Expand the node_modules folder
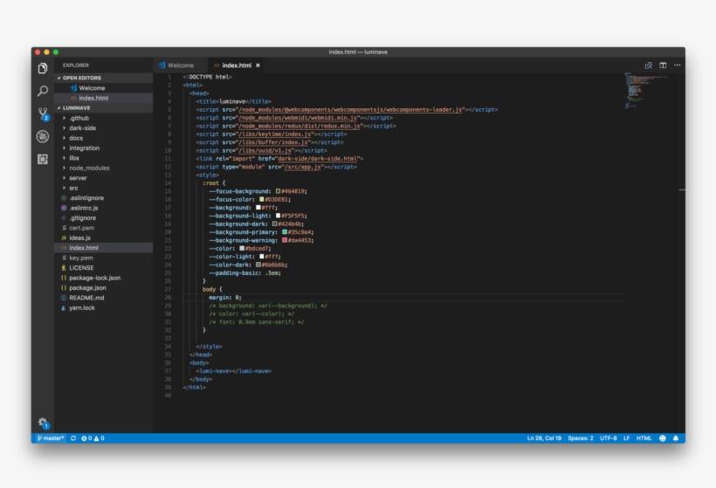716x488 pixels. (89, 168)
